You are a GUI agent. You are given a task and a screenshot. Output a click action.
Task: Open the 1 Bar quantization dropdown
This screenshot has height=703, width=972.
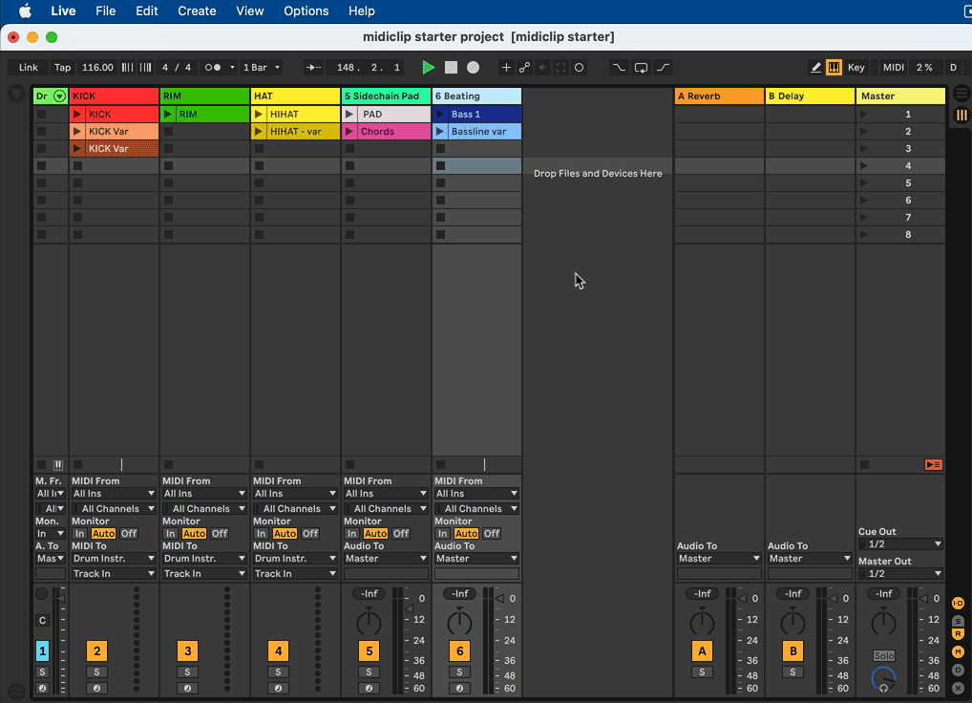coord(262,68)
